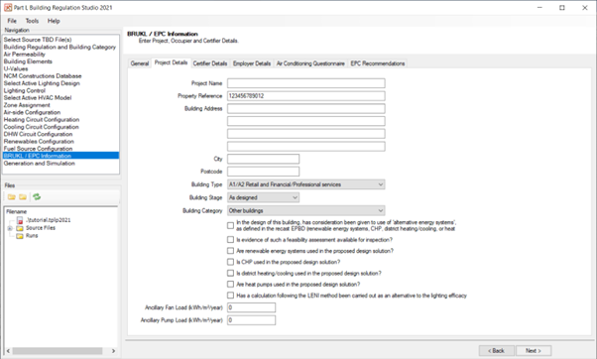The width and height of the screenshot is (597, 359).
Task: Go to 'Select Source TBD File(s)' navigation item
Action: coord(38,40)
